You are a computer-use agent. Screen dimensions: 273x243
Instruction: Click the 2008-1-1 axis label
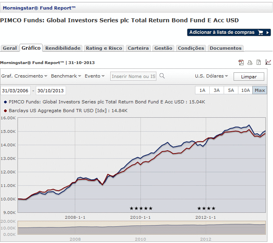tap(75, 217)
